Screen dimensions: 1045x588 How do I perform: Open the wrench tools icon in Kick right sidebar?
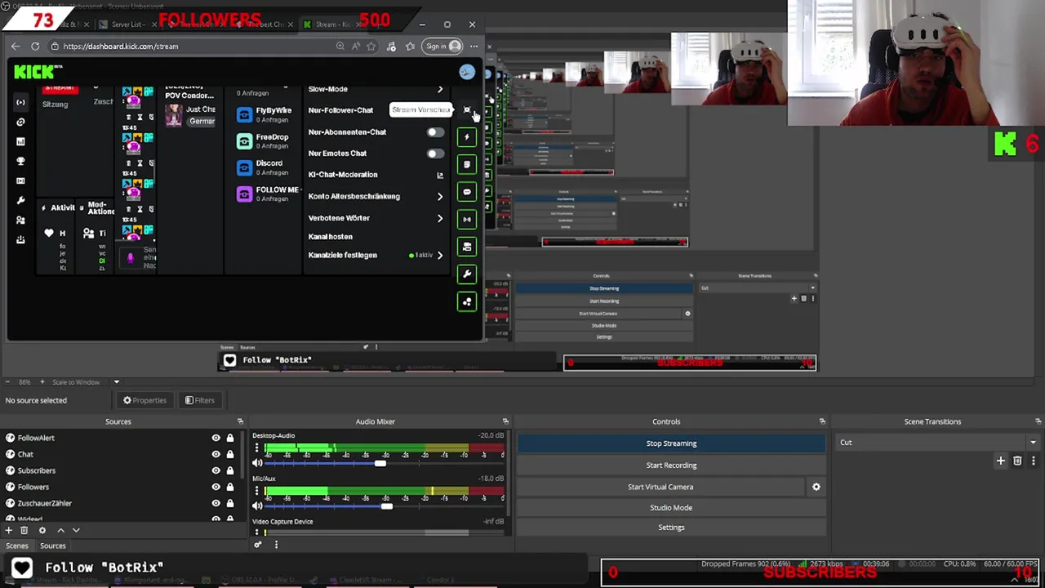coord(467,274)
